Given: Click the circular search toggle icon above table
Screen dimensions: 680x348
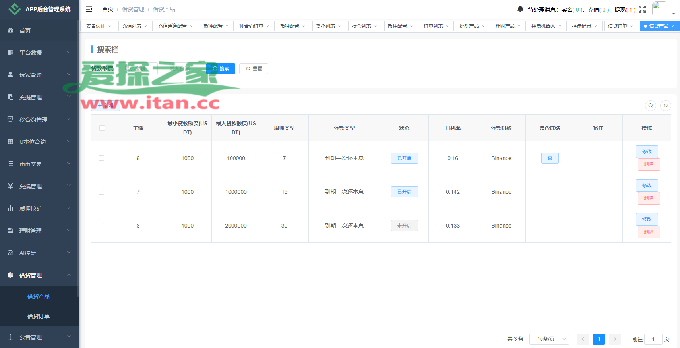Looking at the screenshot, I should click(x=651, y=105).
